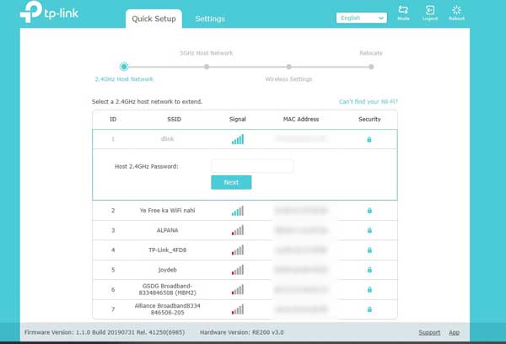Click the Logout icon
Viewport: 506px width, 344px height.
[x=430, y=13]
